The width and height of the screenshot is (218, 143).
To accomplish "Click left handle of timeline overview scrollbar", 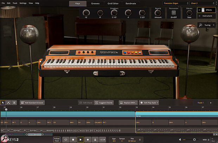I will (x=26, y=135).
